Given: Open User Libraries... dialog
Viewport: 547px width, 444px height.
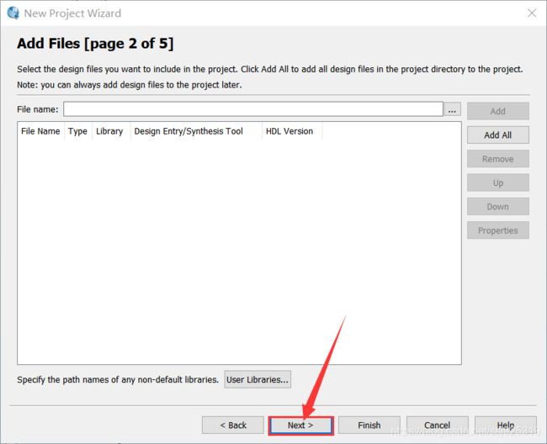Looking at the screenshot, I should tap(258, 379).
